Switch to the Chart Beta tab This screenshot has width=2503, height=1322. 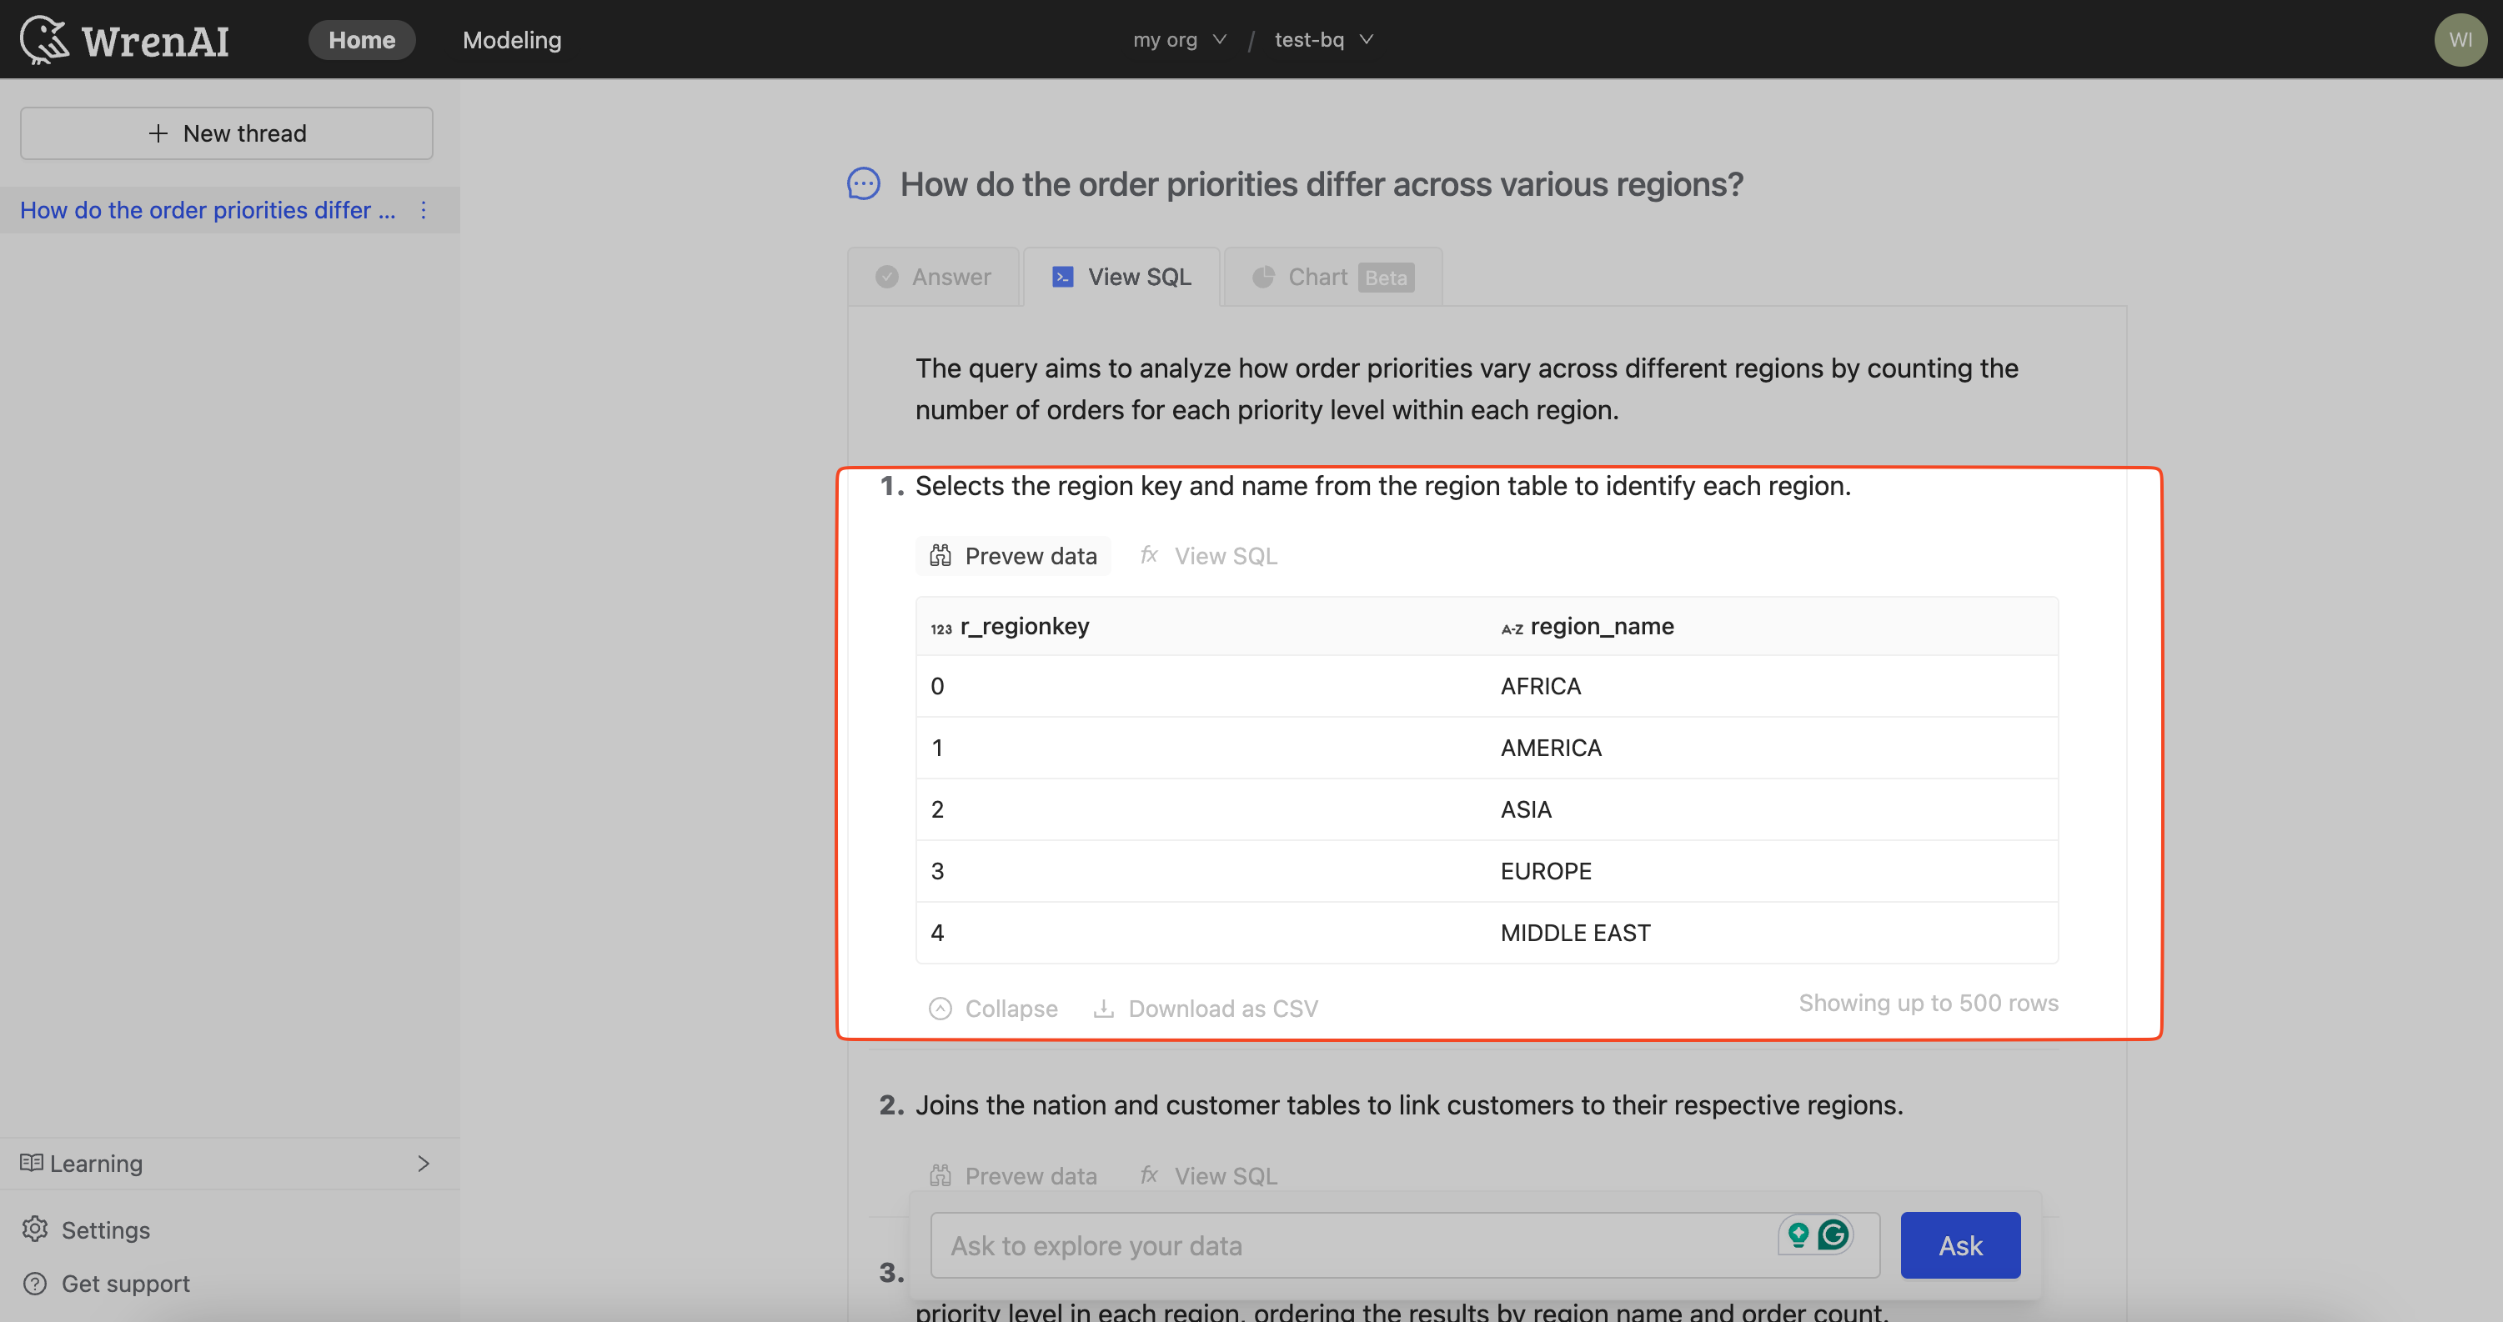tap(1332, 276)
